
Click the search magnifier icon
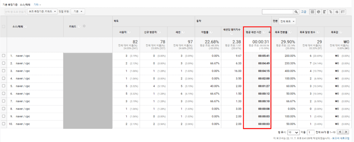click(296, 12)
